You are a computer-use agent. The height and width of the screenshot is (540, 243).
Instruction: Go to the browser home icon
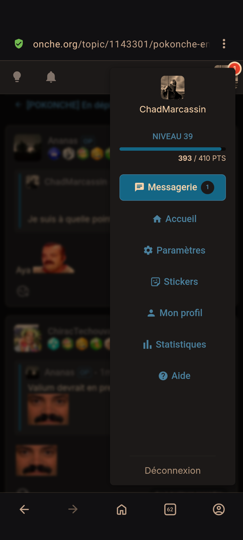point(121,509)
